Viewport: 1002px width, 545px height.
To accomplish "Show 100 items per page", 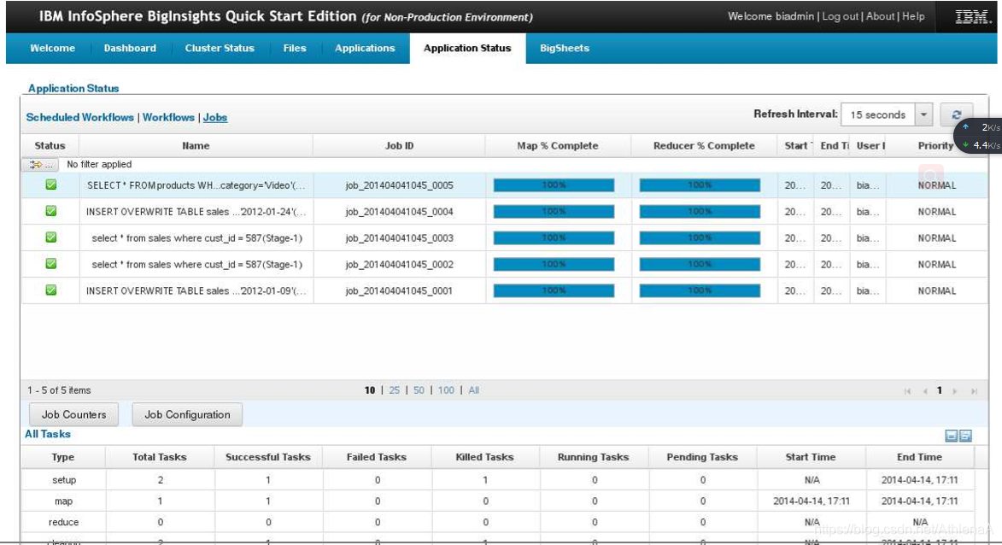I will (446, 390).
